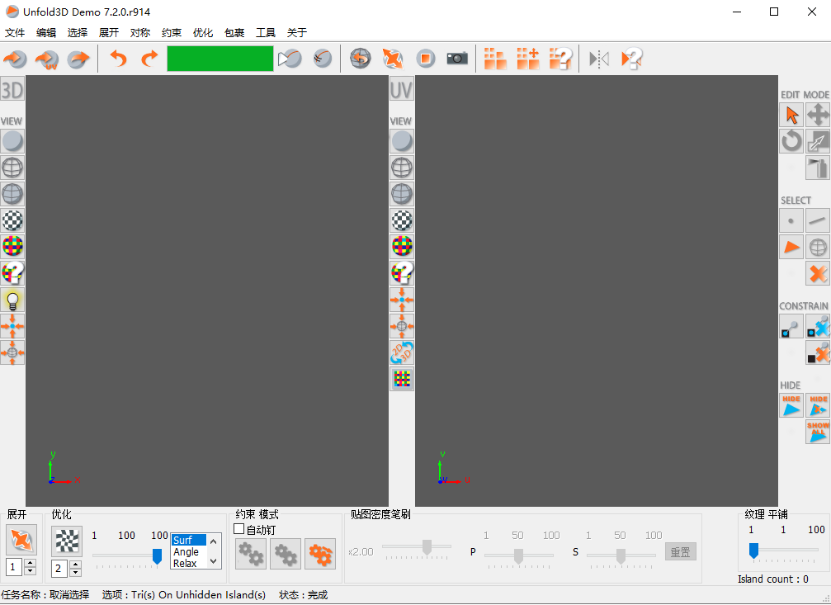Viewport: 831px width, 605px height.
Task: Click the fit view icon in 3D panel
Action: click(12, 327)
